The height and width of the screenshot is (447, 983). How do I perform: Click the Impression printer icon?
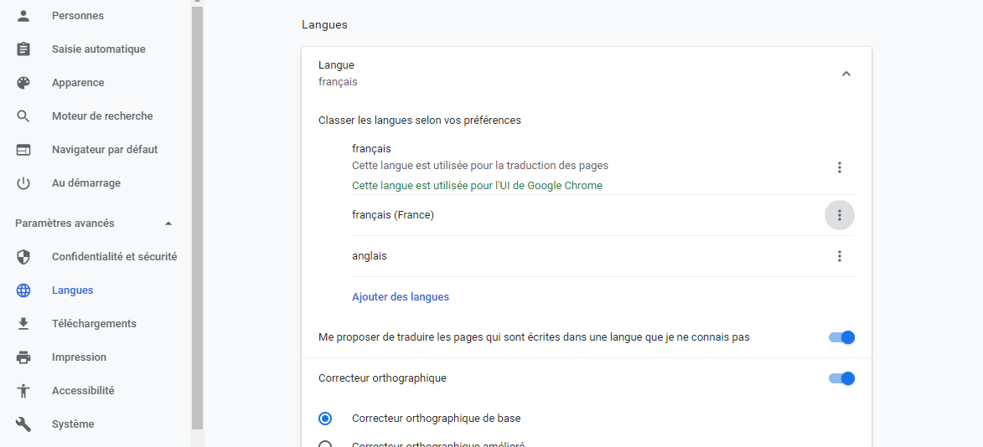(x=23, y=357)
